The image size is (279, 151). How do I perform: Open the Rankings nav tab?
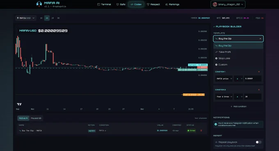[x=172, y=4]
